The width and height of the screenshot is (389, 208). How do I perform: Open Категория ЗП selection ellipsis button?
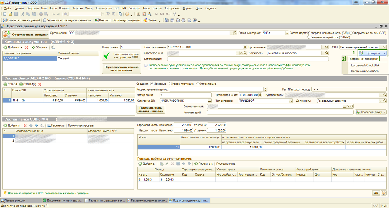209,101
